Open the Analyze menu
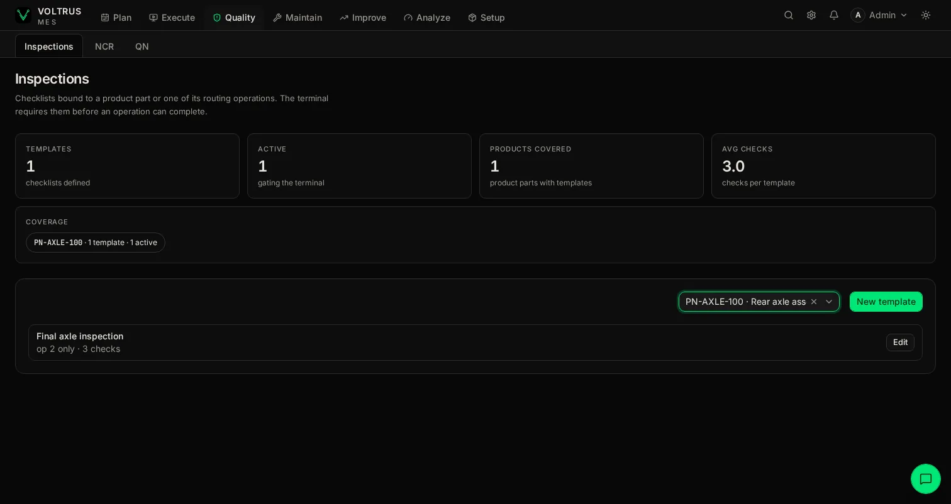951x504 pixels. [427, 18]
